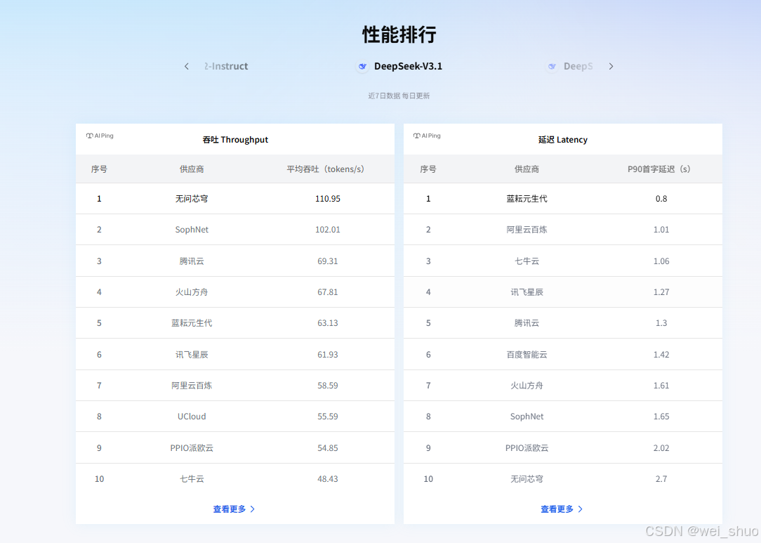Click throughput value 67.81

(x=328, y=292)
